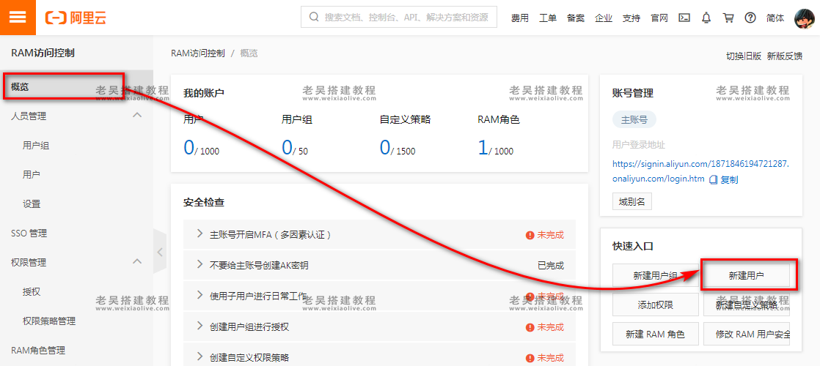The width and height of the screenshot is (820, 366).
Task: Click the warning icon for MFA item
Action: [x=530, y=235]
